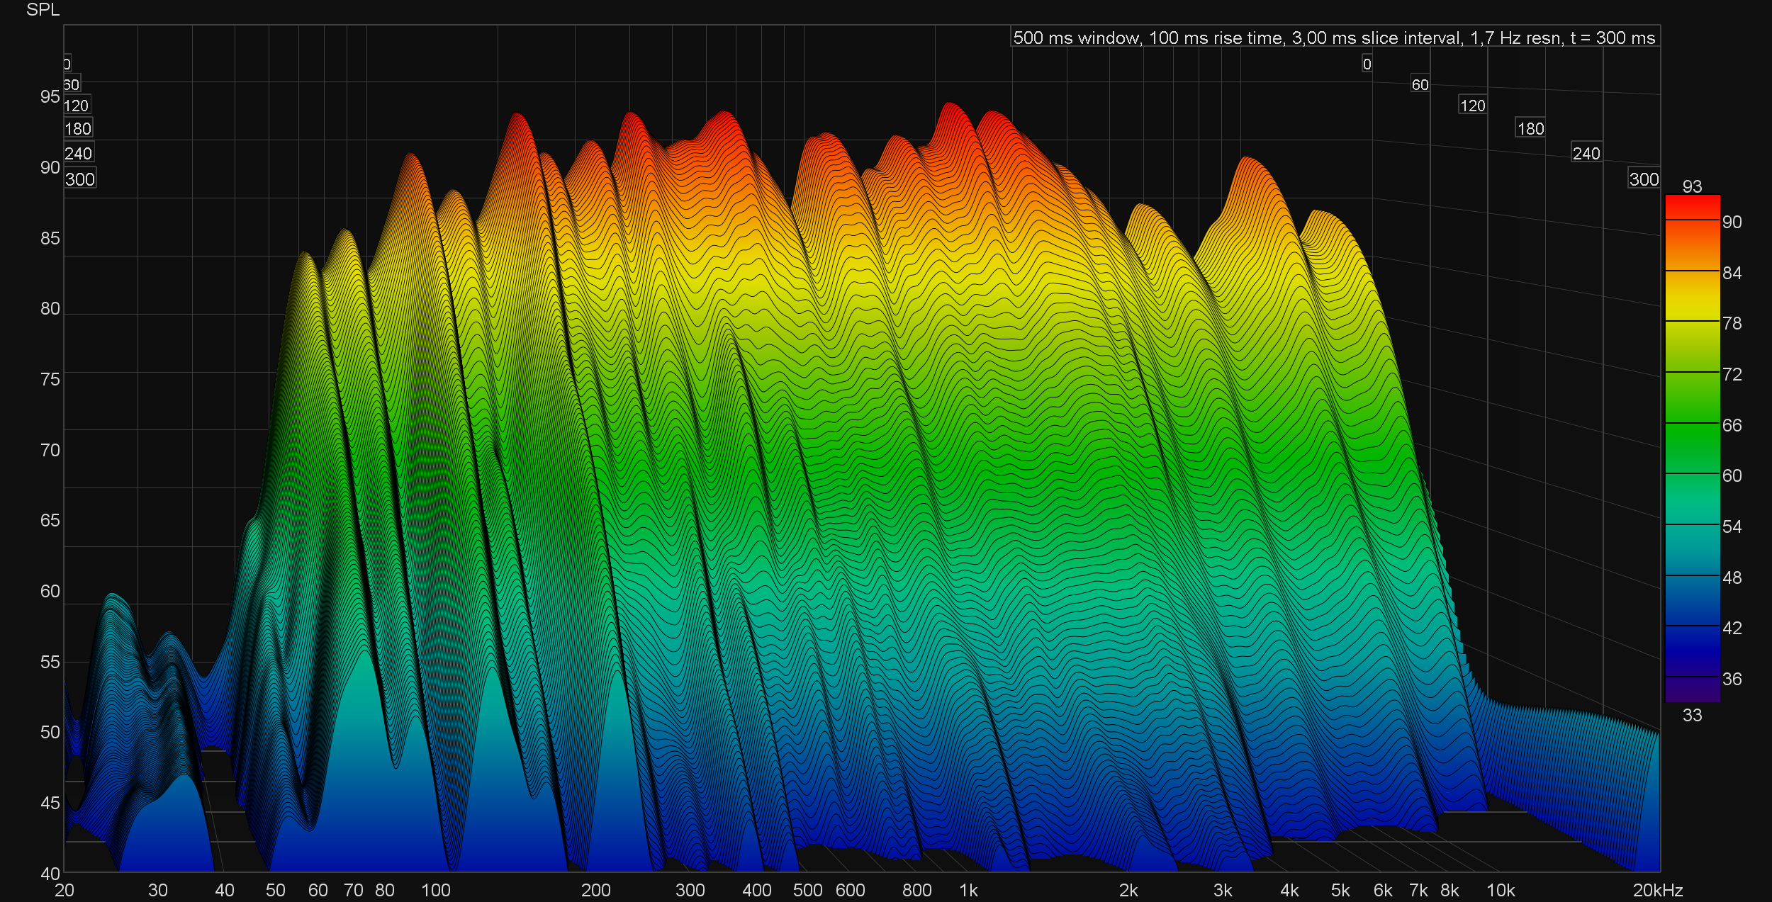
Task: Click the 0 ms time label on right side
Action: coord(1367,64)
